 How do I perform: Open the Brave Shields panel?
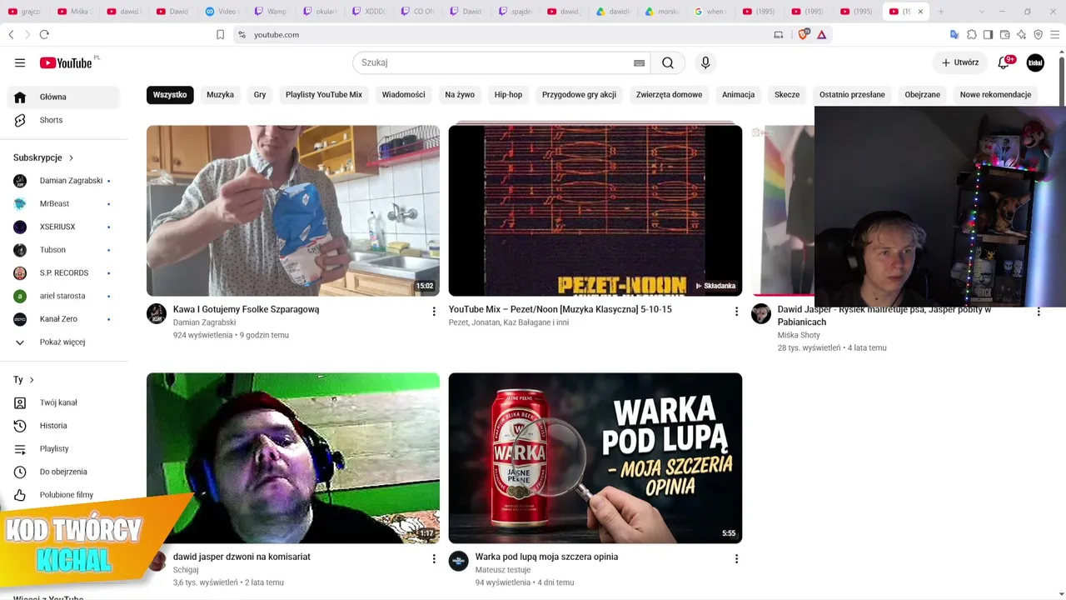click(x=804, y=34)
